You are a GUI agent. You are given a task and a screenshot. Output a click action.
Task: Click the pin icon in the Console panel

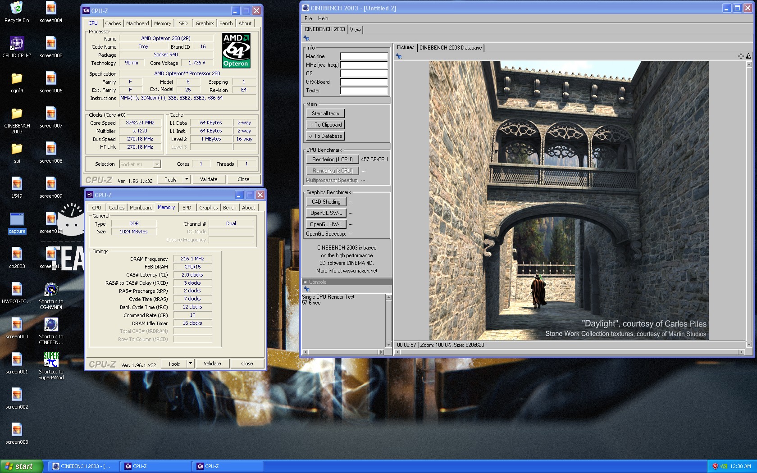(307, 289)
